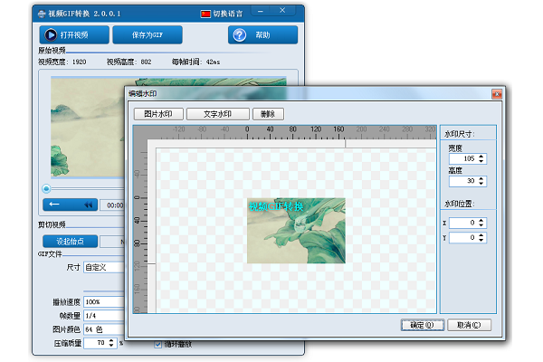Close the 编辑水印 dialog
Screen dimensions: 543x362
496,93
